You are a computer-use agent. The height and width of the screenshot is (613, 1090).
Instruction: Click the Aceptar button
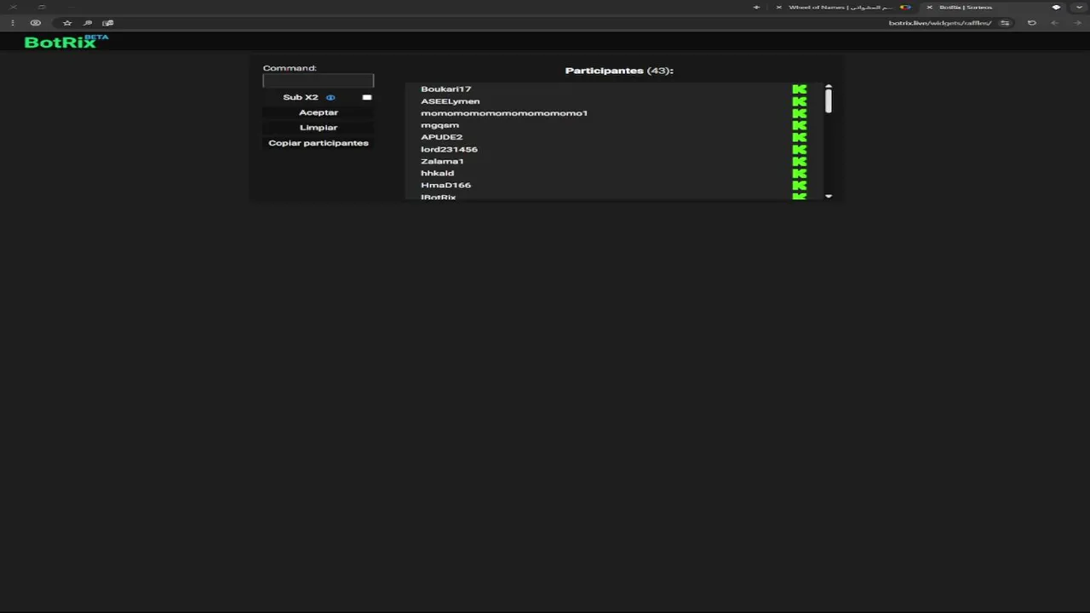(318, 112)
